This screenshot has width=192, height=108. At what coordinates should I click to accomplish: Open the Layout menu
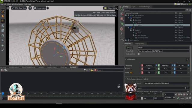[21, 4]
